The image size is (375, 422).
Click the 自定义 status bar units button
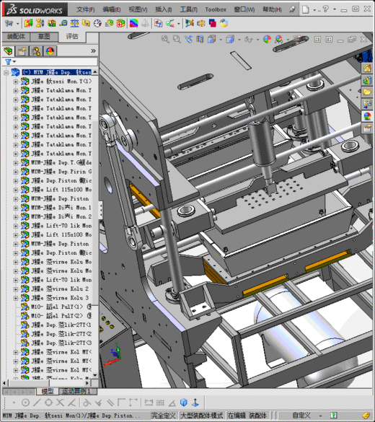point(302,416)
